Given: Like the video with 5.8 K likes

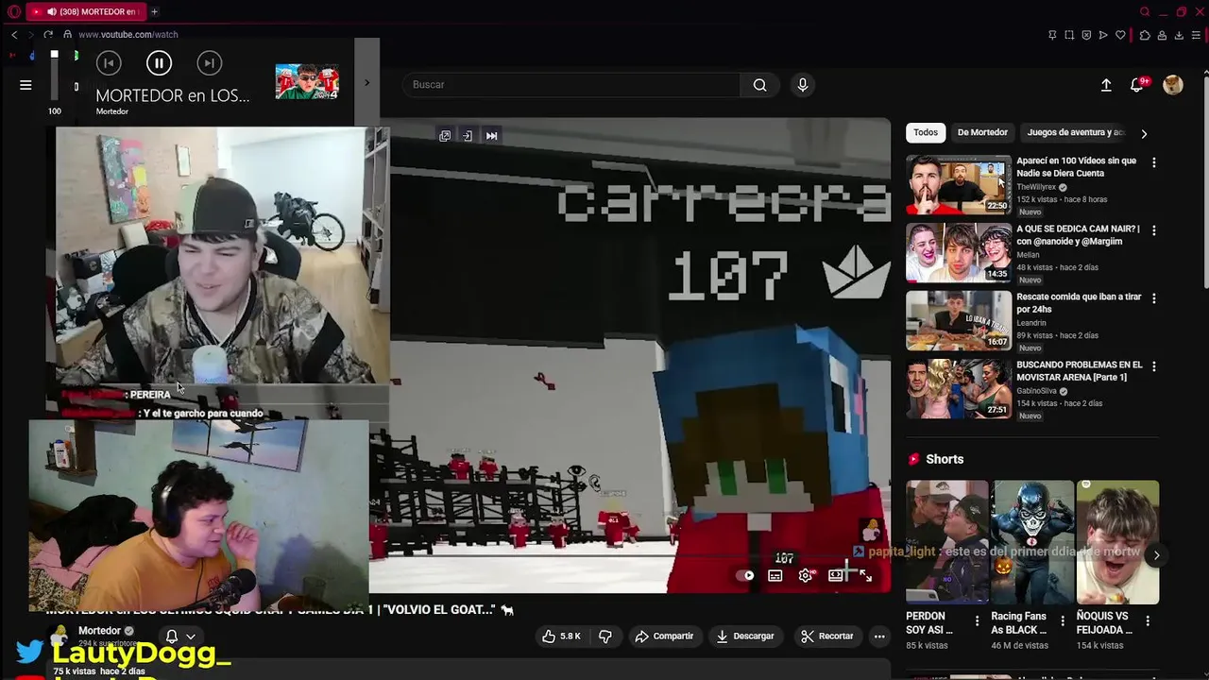Looking at the screenshot, I should [x=561, y=637].
